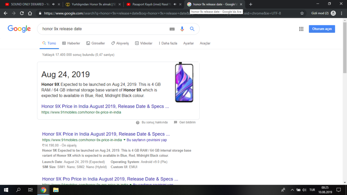Go back with the browser back arrow
Screen dimensions: 347x195
pos(5,13)
